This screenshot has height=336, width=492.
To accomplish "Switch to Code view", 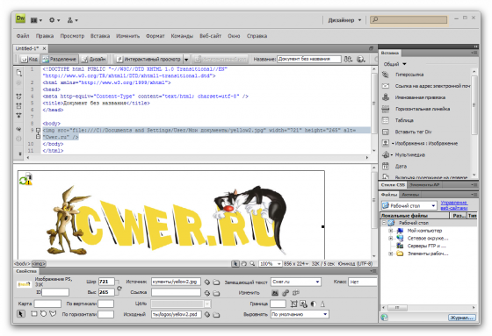I will (x=29, y=59).
